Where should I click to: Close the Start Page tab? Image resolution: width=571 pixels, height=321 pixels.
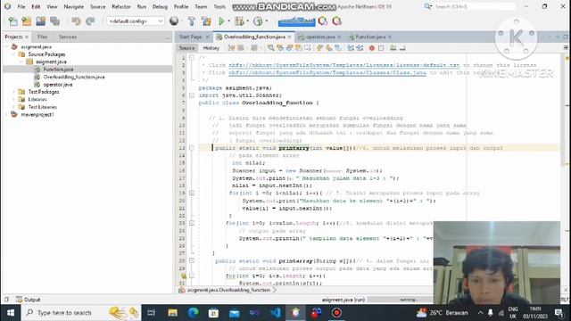click(x=207, y=37)
